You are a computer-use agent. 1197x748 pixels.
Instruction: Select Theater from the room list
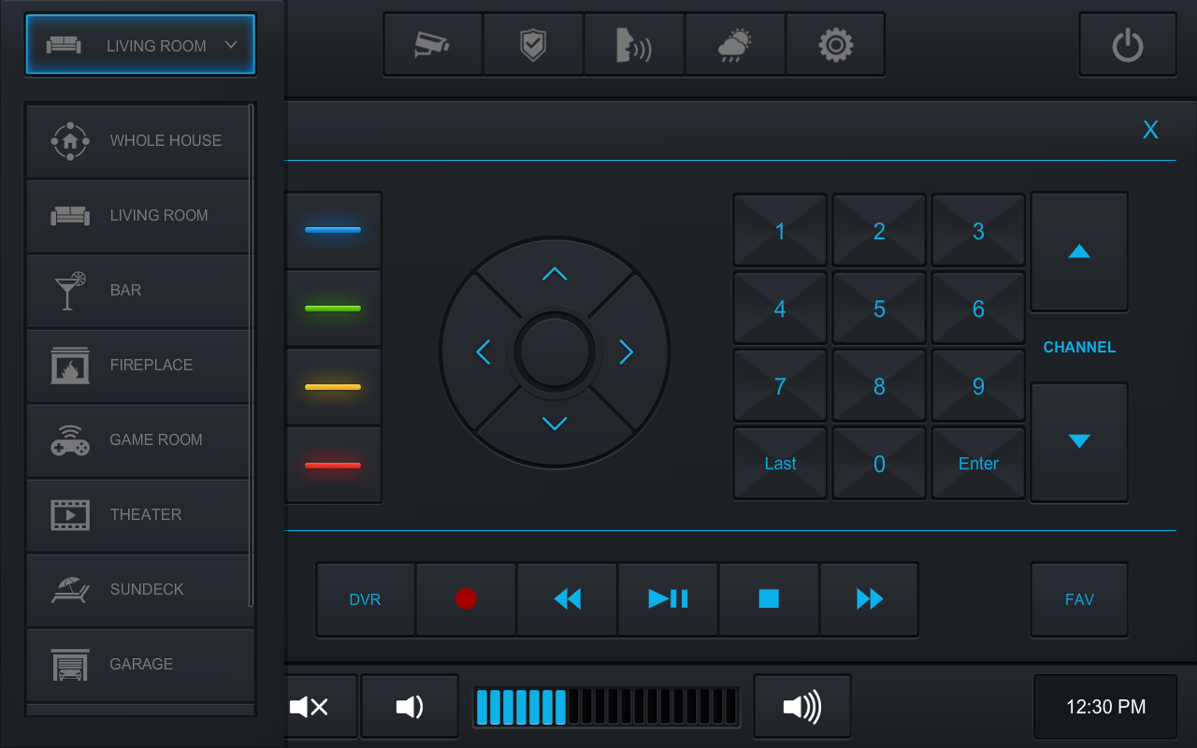tap(140, 515)
